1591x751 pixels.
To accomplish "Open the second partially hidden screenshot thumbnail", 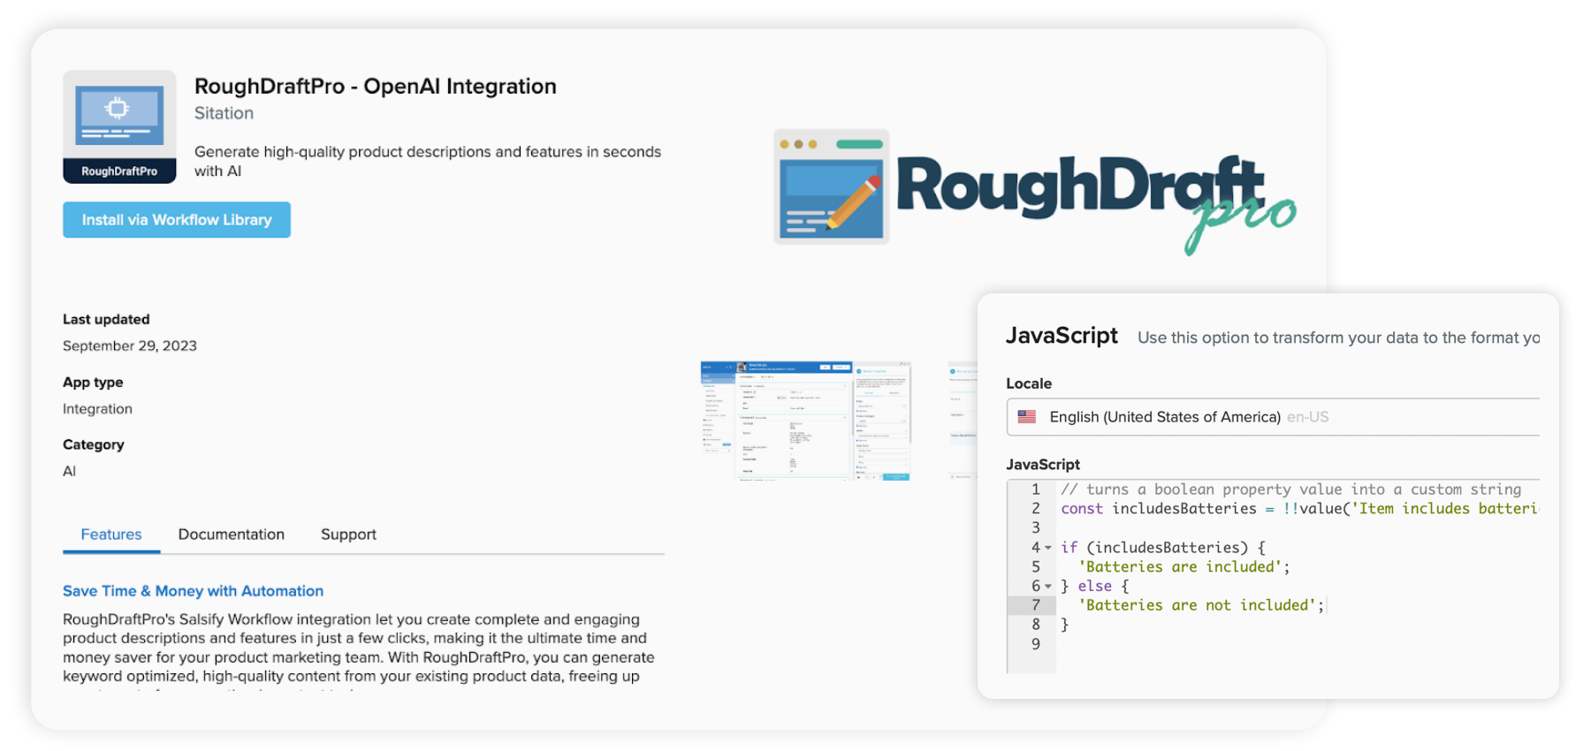I will tap(963, 421).
